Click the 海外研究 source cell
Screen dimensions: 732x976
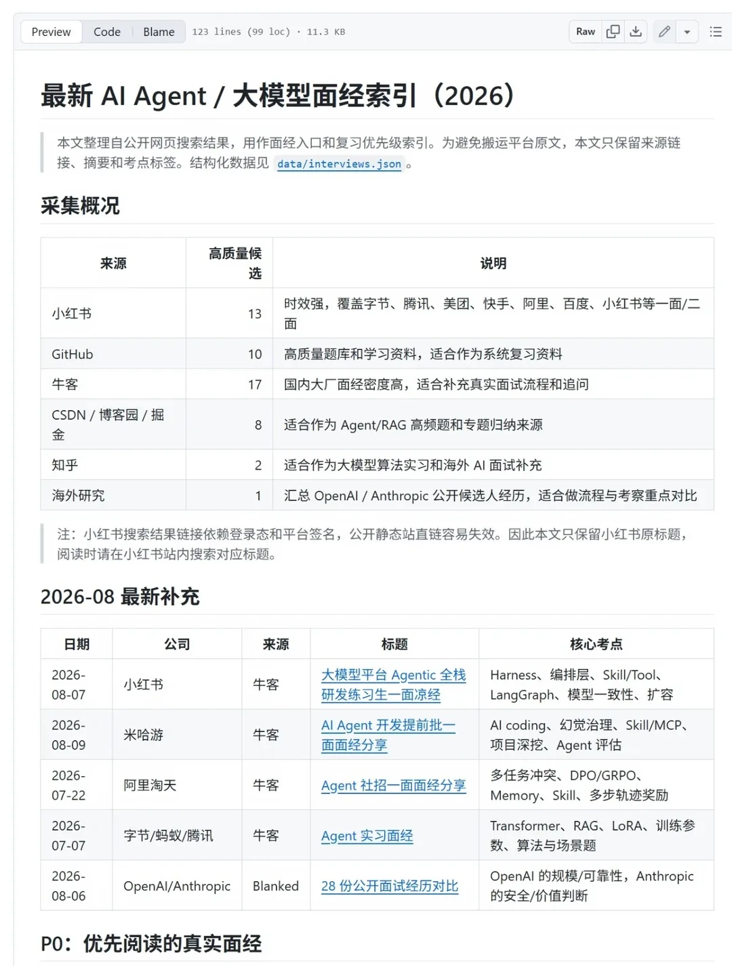click(113, 495)
